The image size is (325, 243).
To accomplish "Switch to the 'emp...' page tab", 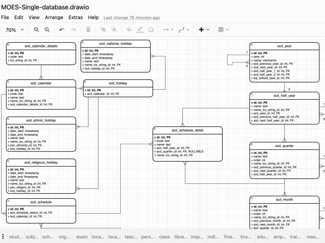I will click(280, 237).
